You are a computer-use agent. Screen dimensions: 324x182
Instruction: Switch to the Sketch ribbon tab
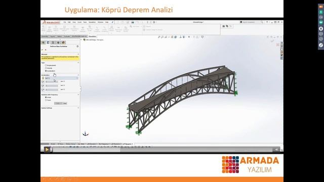coord(60,36)
